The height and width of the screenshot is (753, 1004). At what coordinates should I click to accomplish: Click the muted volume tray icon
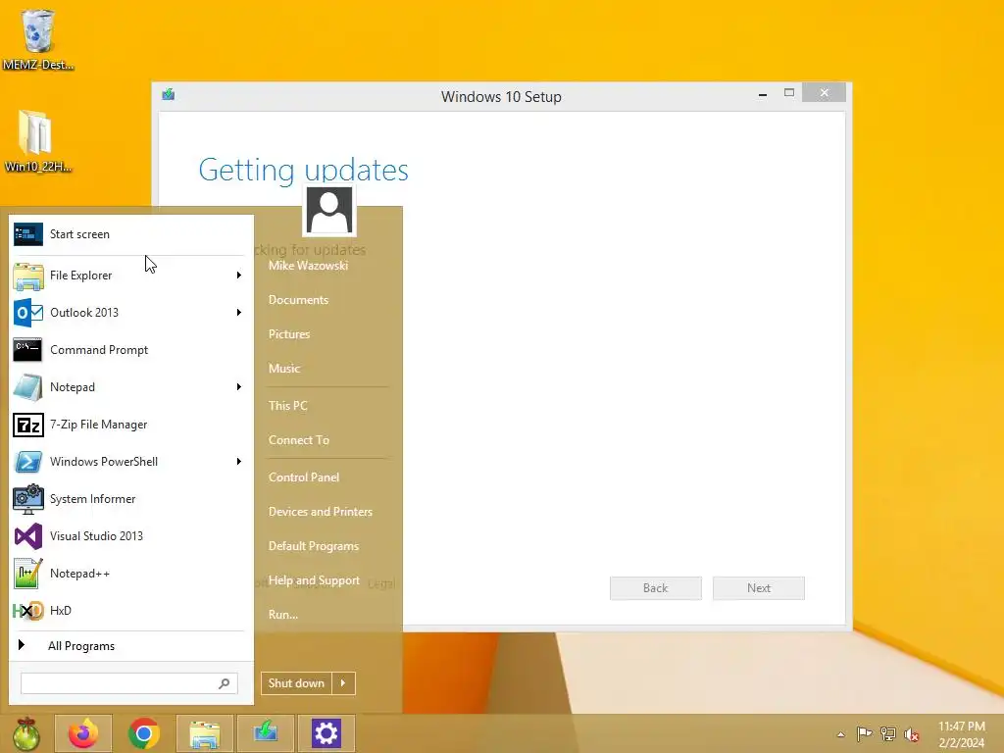click(x=912, y=734)
